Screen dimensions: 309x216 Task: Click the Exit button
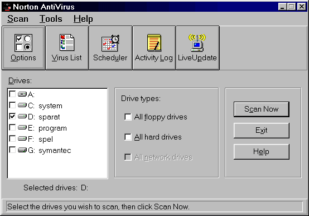click(x=262, y=131)
